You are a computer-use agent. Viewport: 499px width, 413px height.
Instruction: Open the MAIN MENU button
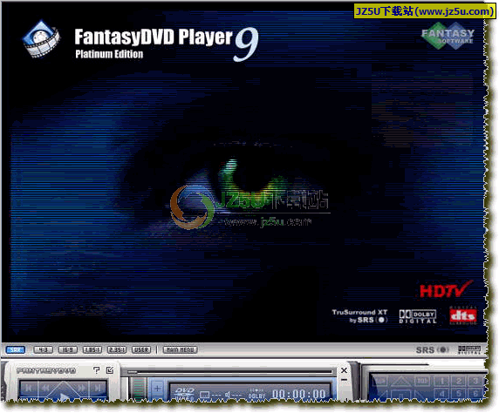(180, 350)
